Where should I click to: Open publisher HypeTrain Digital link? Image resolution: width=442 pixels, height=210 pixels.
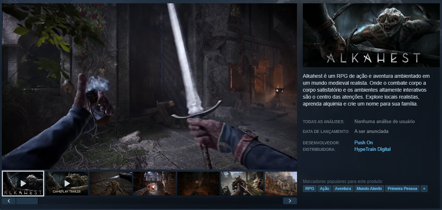coord(372,149)
